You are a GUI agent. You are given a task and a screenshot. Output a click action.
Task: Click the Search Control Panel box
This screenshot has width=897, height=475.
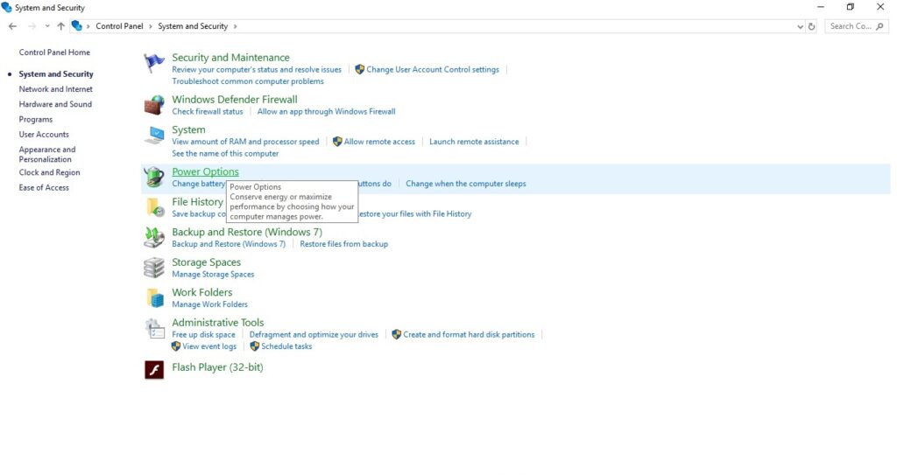pyautogui.click(x=853, y=26)
